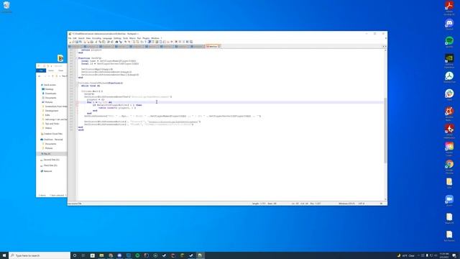Select Videos in Explorer navigation pane
460x259 pixels.
(48, 128)
